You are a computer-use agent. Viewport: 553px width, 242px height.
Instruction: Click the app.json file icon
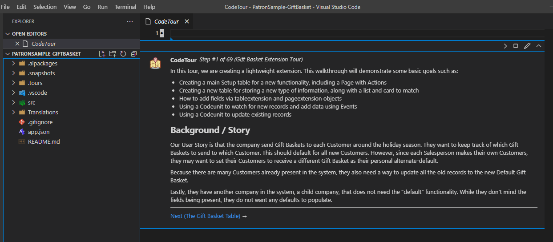pyautogui.click(x=22, y=132)
